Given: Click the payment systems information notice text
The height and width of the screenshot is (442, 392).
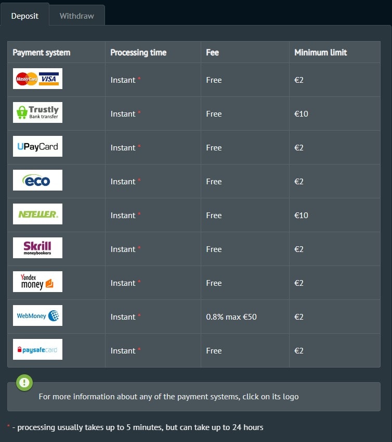Looking at the screenshot, I should (168, 397).
